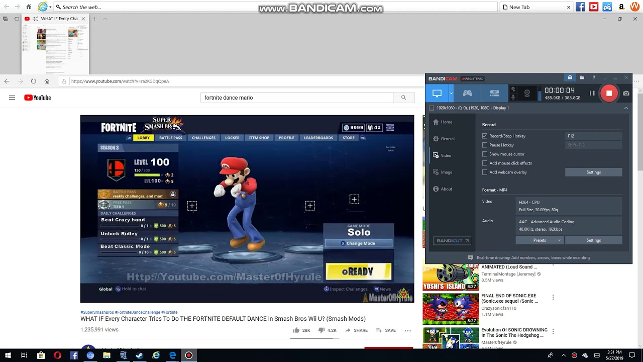Enable Pause Hotkey checkbox
The height and width of the screenshot is (362, 643).
coord(485,145)
